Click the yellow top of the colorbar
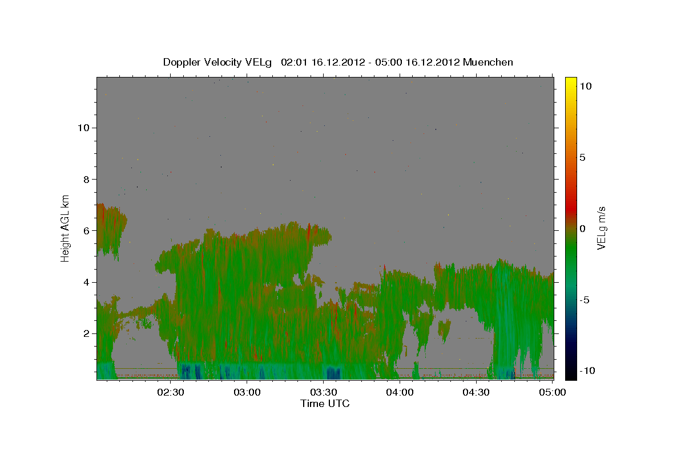685x456 pixels. click(x=570, y=83)
